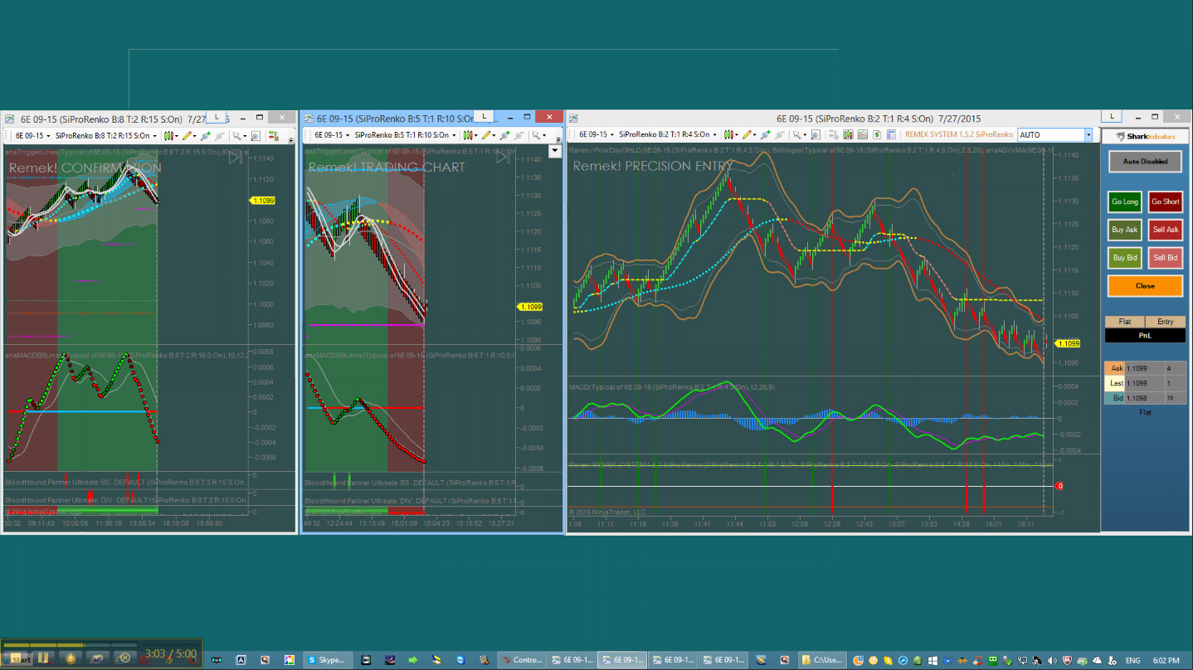Click the video progress bar above pause

tap(71, 644)
